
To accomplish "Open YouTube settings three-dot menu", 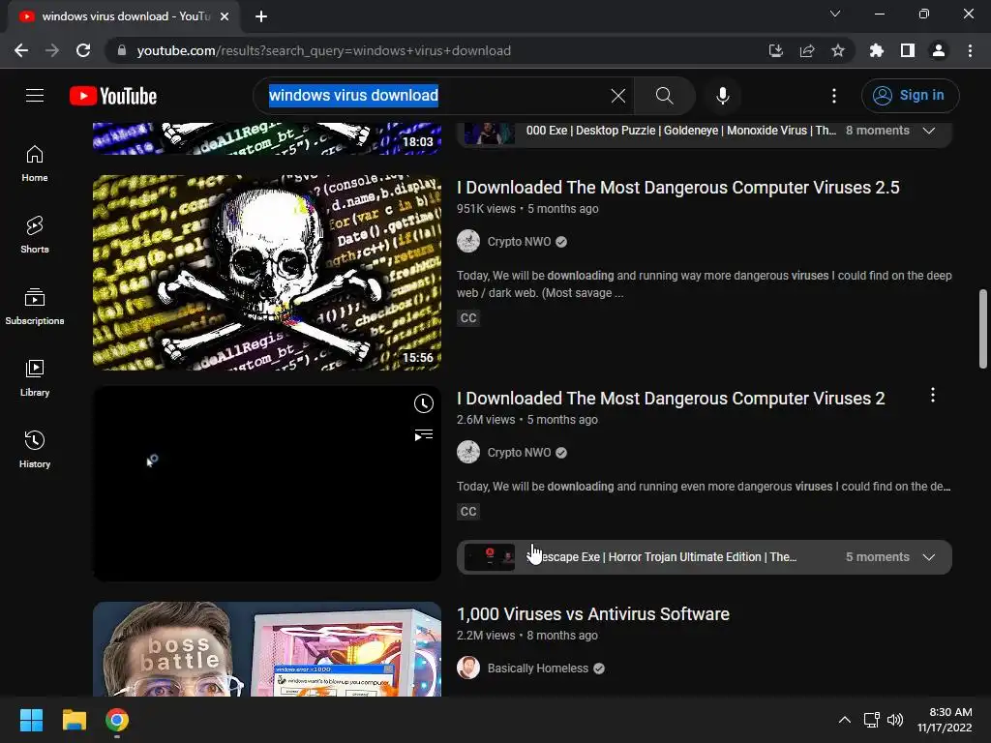I will pos(834,96).
